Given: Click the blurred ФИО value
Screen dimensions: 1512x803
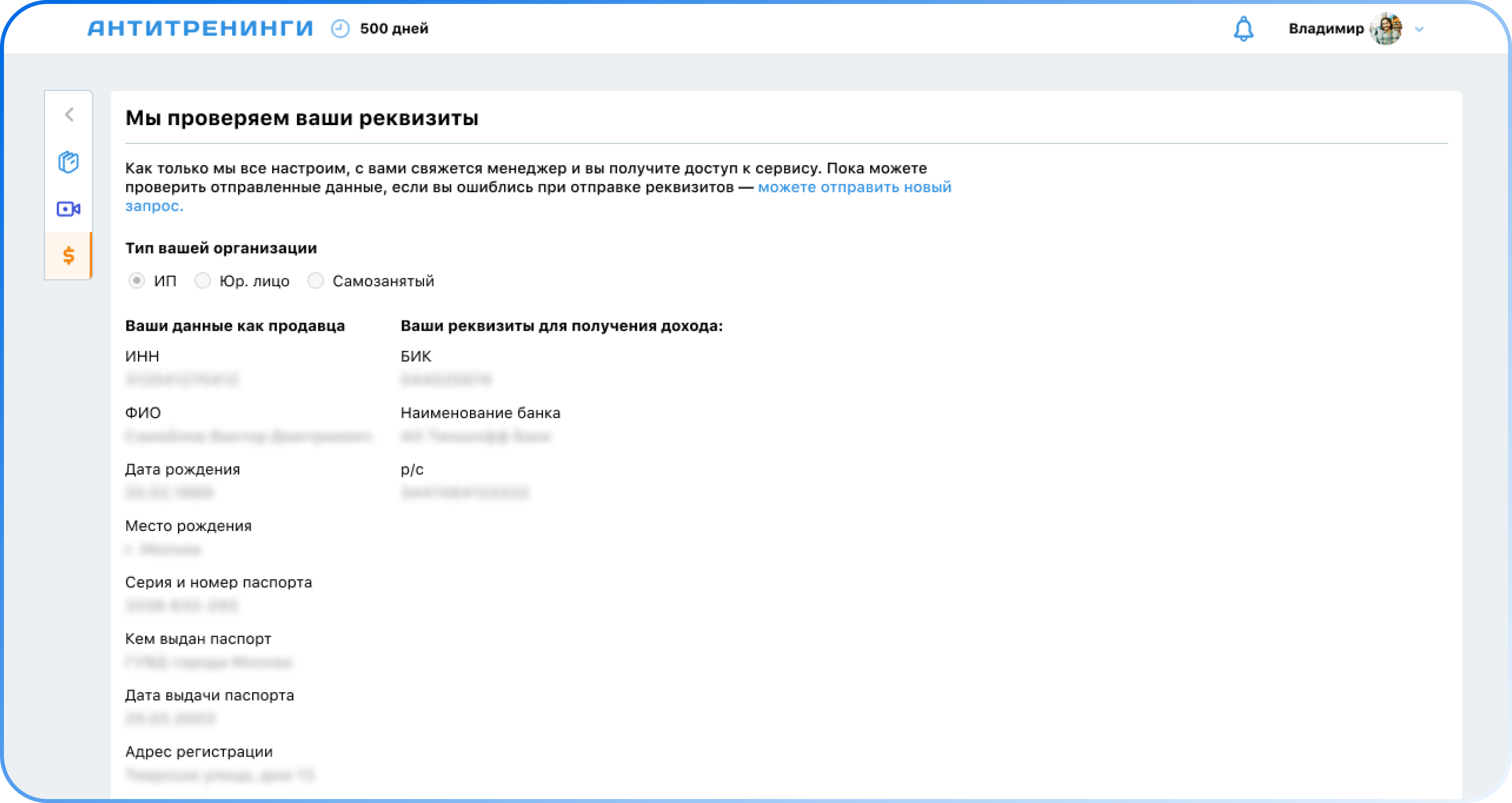Looking at the screenshot, I should (x=248, y=437).
